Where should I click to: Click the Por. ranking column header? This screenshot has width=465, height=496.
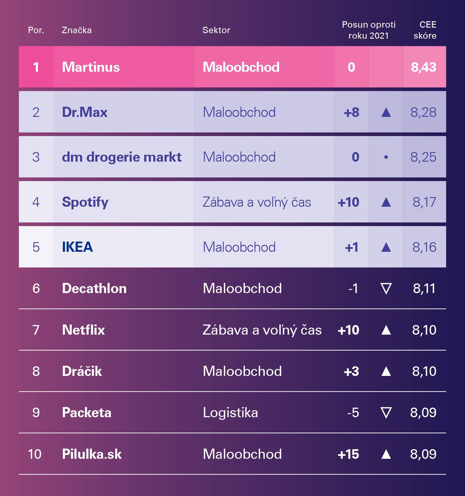tap(36, 30)
